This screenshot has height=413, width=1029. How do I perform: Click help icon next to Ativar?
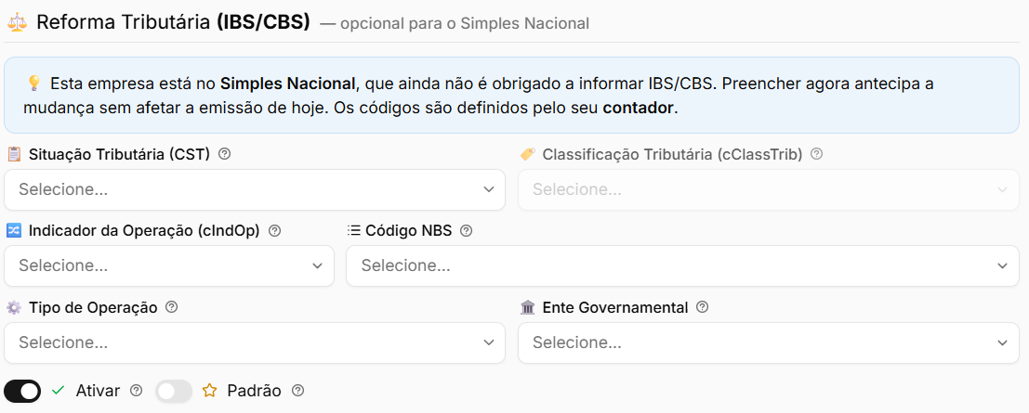(x=136, y=391)
